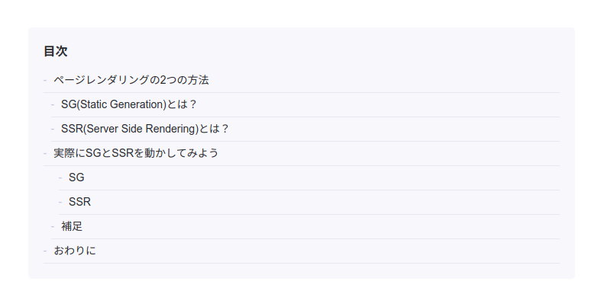Open the ページレンダリングの2つの方法 section link
Screen dimensions: 598x307
pyautogui.click(x=131, y=80)
